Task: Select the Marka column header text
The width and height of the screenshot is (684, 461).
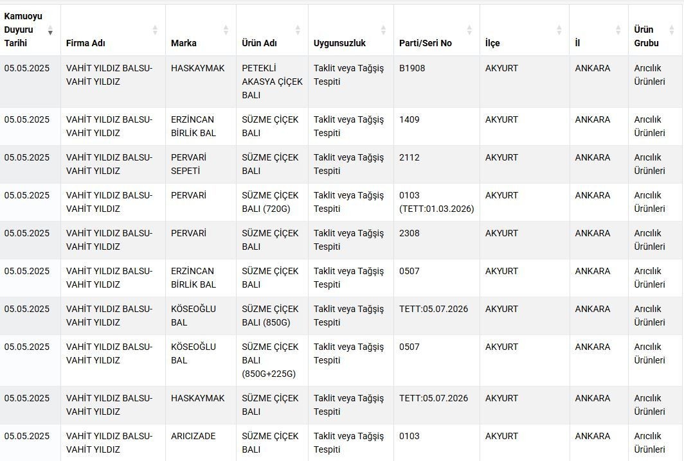Action: [x=184, y=43]
